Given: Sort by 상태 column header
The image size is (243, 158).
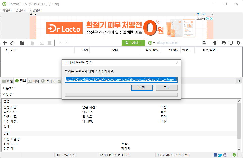Looking at the screenshot, I should coord(115,50).
